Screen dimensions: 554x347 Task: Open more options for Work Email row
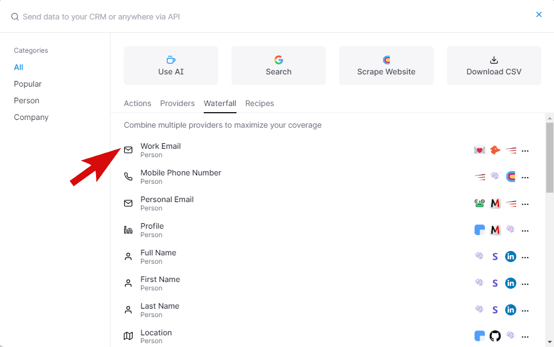pos(525,151)
